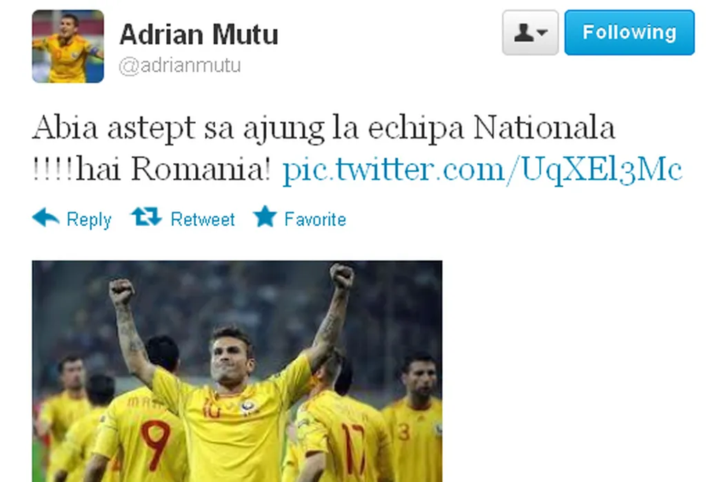Open Adrian Mutu's profile avatar
This screenshot has height=482, width=724.
pos(68,46)
